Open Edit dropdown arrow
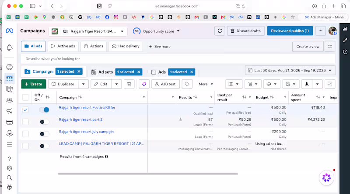 (x=116, y=84)
